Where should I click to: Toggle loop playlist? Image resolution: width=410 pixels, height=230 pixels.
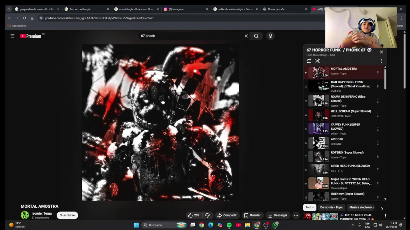pyautogui.click(x=309, y=61)
